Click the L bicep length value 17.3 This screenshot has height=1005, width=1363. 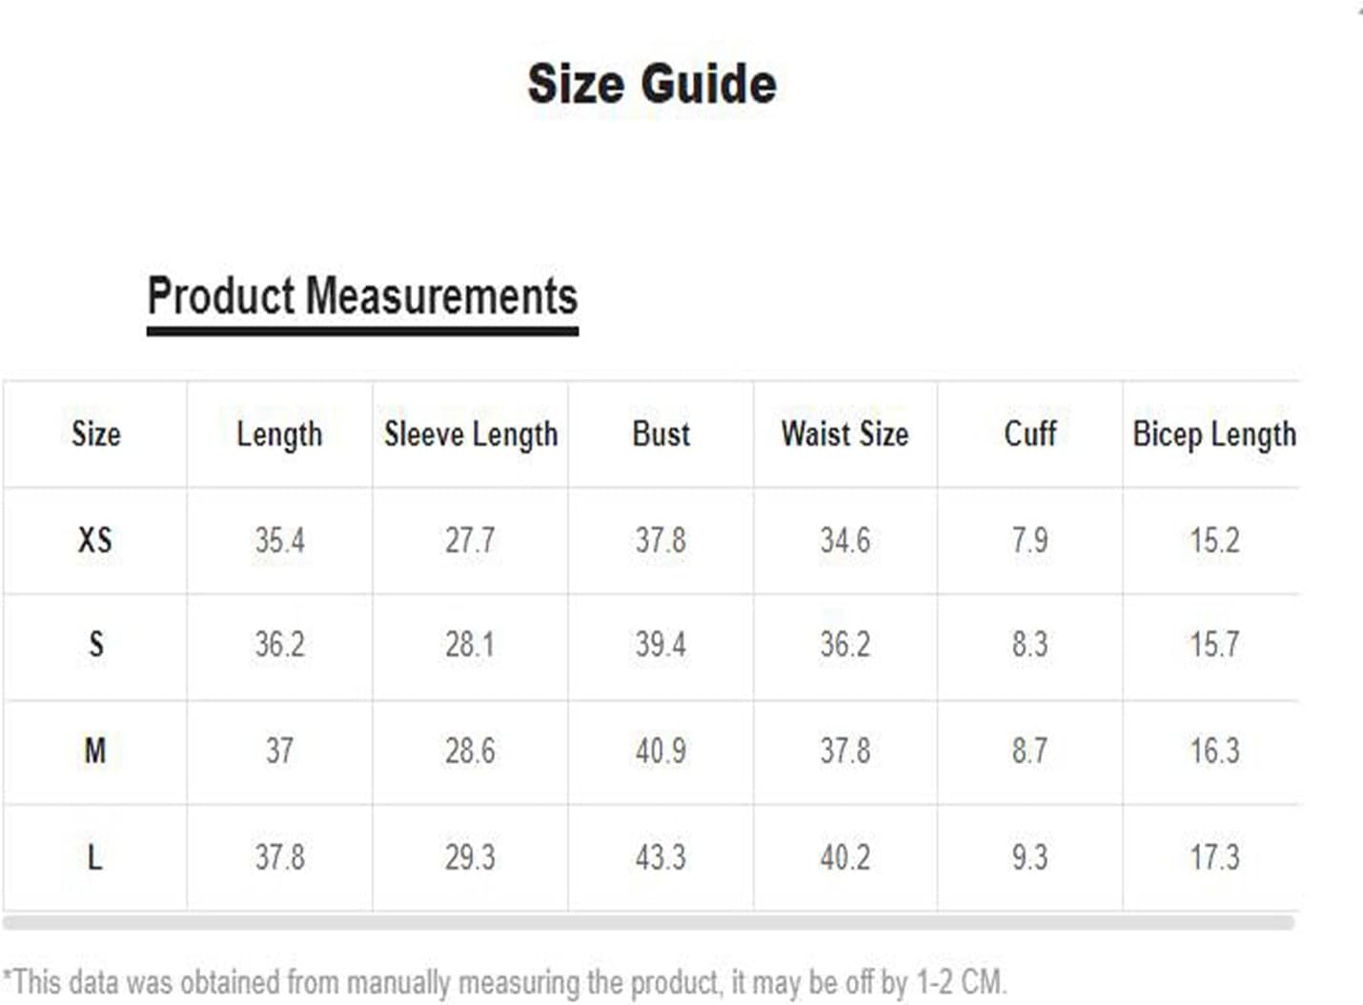pyautogui.click(x=1214, y=857)
